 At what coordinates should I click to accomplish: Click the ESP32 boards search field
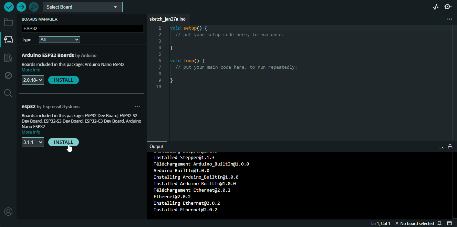tap(82, 29)
